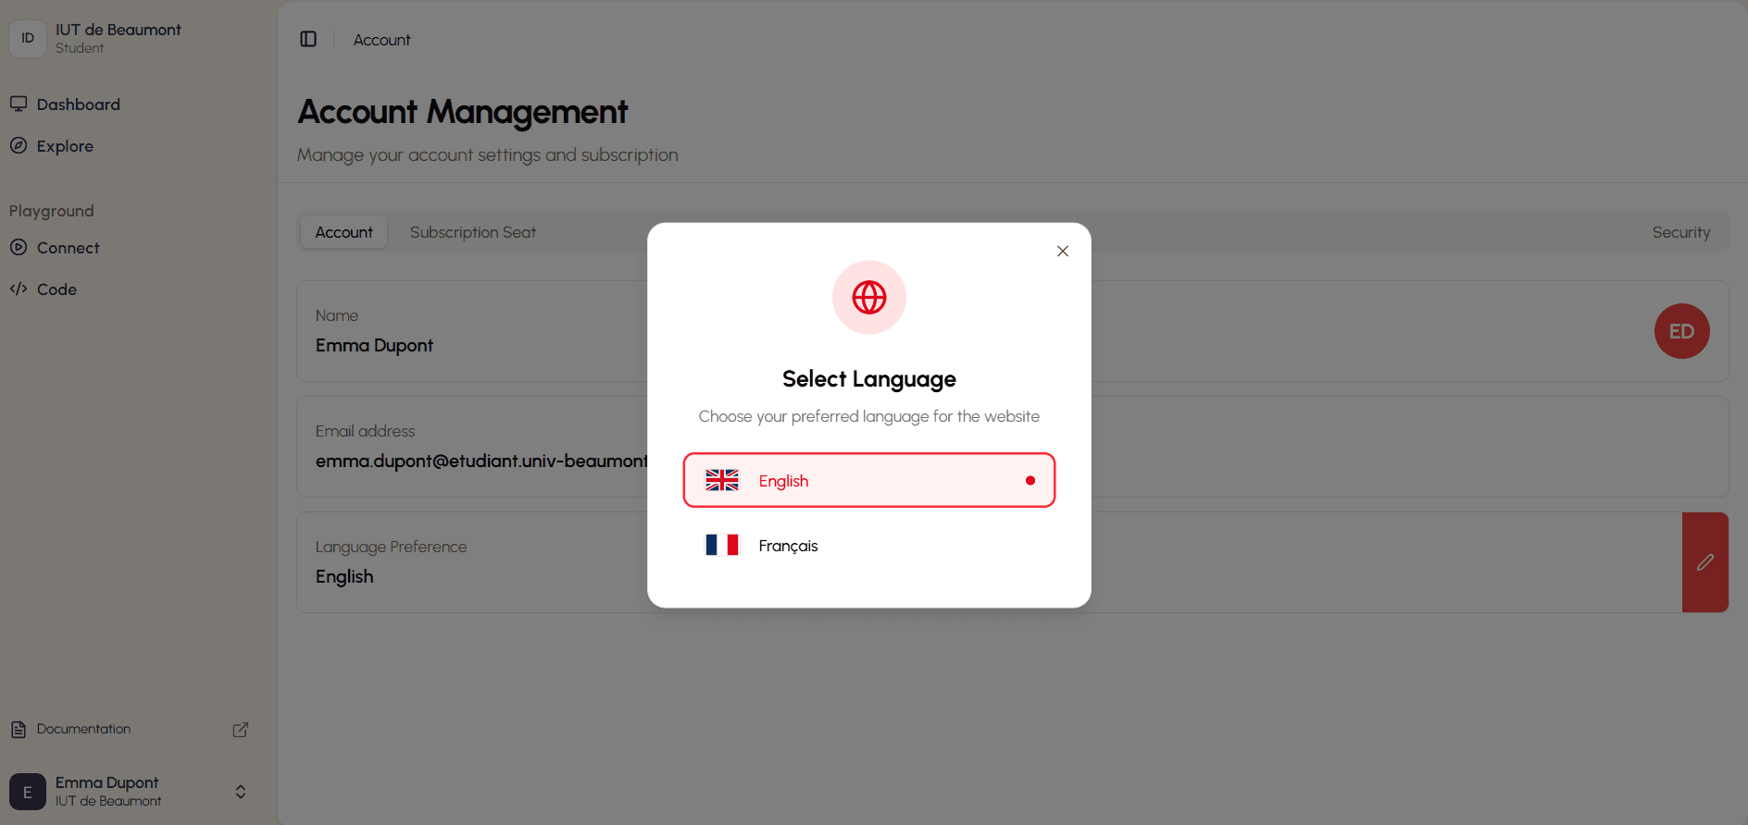The image size is (1748, 825).
Task: Click the Select Language dialog title
Action: click(x=869, y=379)
